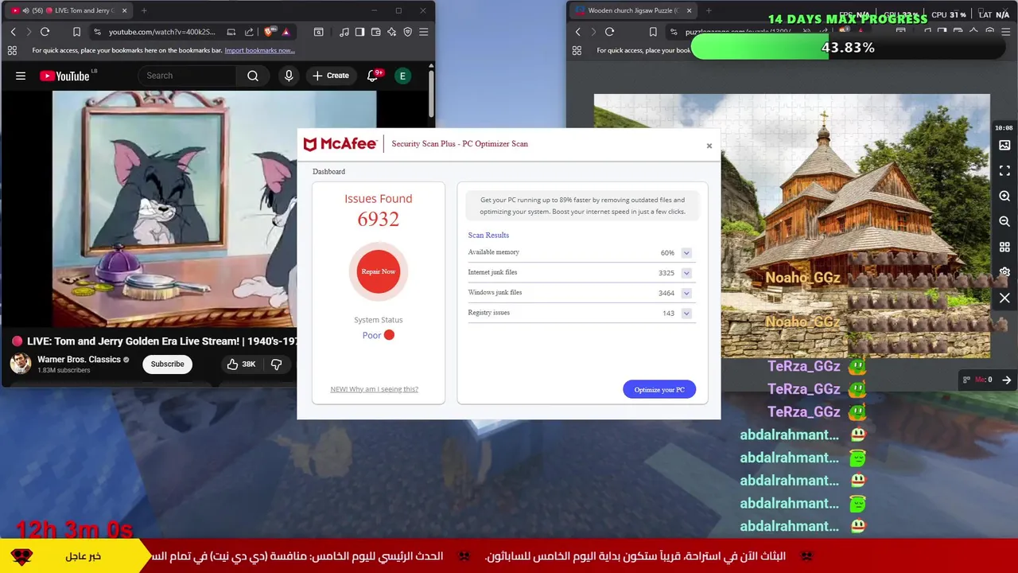1018x573 pixels.
Task: Like the video with 38K likes
Action: (x=241, y=364)
